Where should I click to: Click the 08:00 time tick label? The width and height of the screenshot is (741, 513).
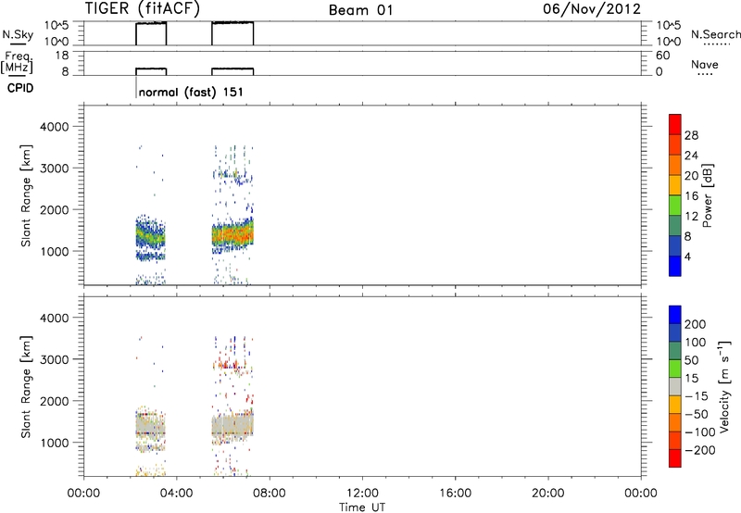(x=269, y=494)
